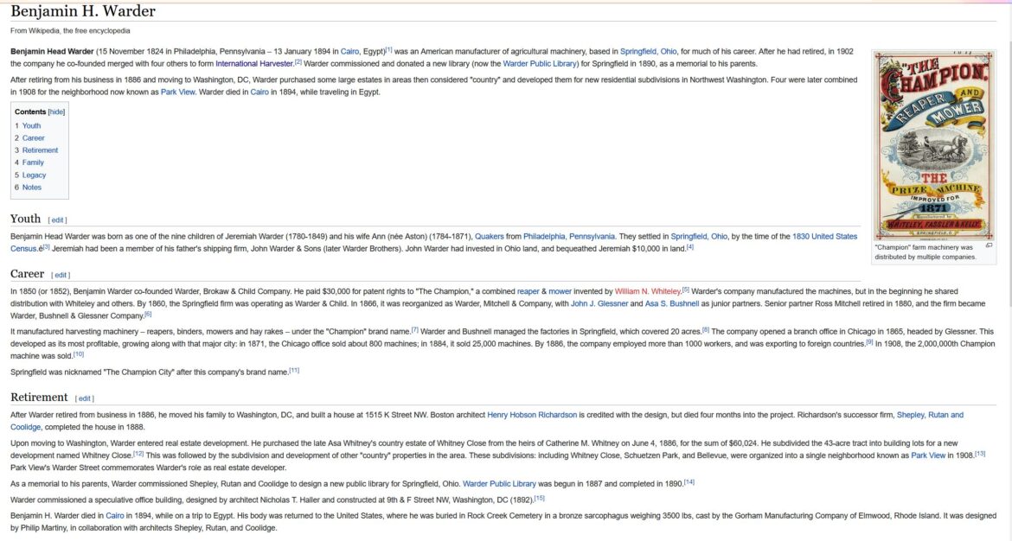Follow the reaper link in the Career section

528,291
